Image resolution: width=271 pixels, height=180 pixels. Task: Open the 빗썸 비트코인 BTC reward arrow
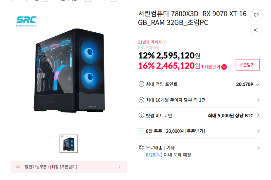coord(258,115)
